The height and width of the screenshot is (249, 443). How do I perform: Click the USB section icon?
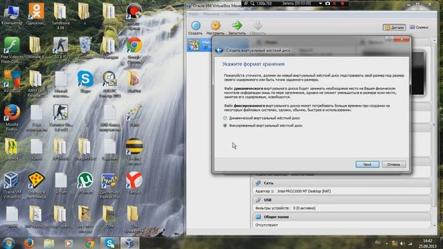coord(258,200)
